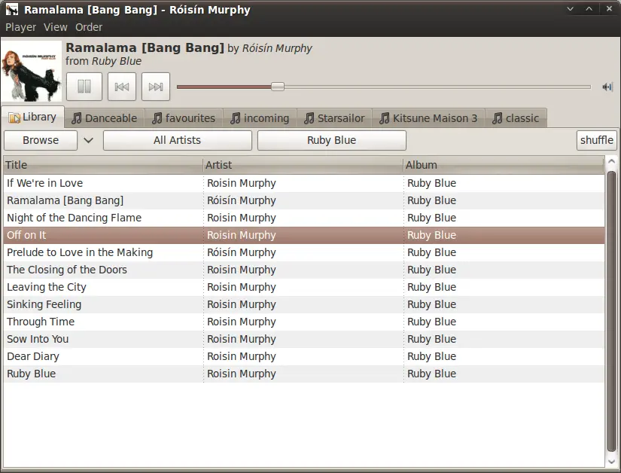This screenshot has height=473, width=621.
Task: Open the All Artists filter selector
Action: coord(177,140)
